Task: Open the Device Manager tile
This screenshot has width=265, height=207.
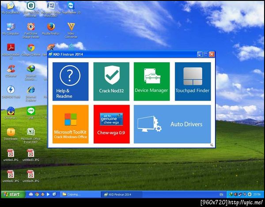Action: click(x=151, y=81)
